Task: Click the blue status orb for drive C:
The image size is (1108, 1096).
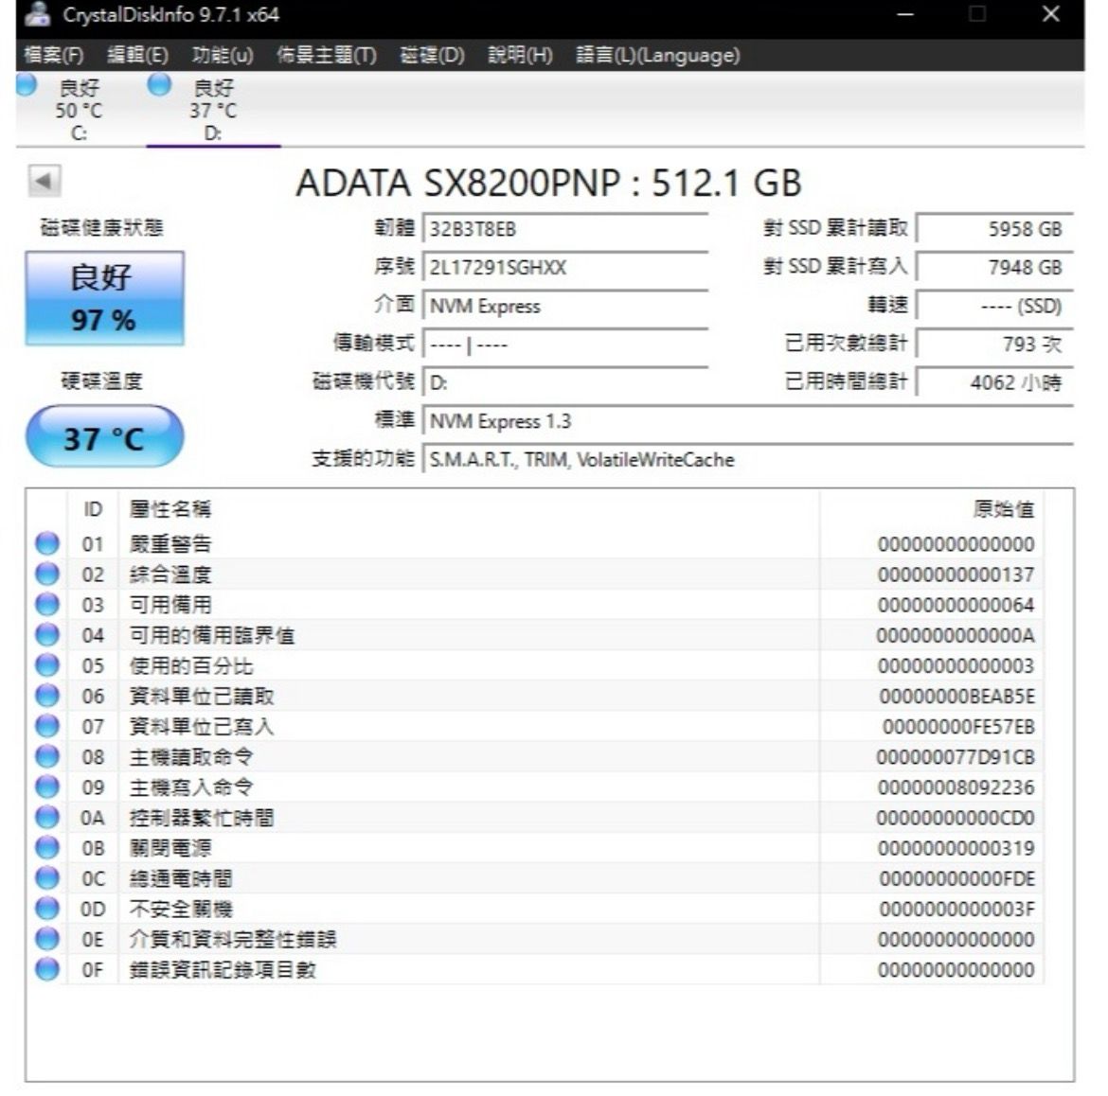Action: (27, 84)
